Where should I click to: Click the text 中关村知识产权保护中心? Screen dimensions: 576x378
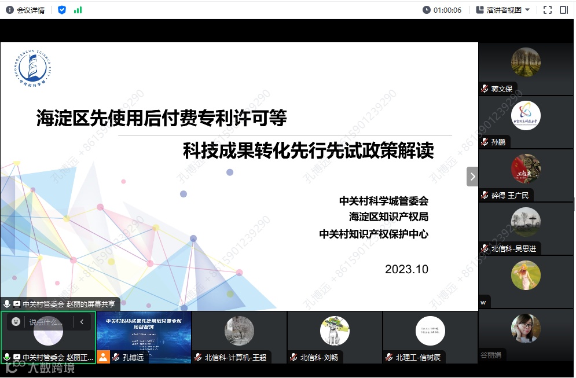pyautogui.click(x=373, y=234)
